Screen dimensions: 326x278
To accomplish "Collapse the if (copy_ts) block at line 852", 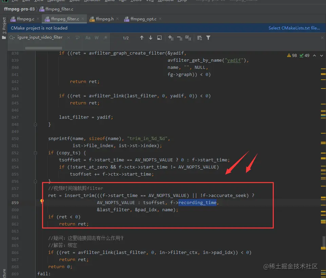I will tap(35, 153).
